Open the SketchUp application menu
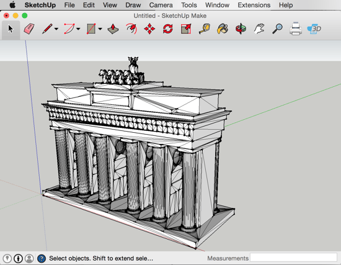Screen dimensions: 341x265 [40, 5]
